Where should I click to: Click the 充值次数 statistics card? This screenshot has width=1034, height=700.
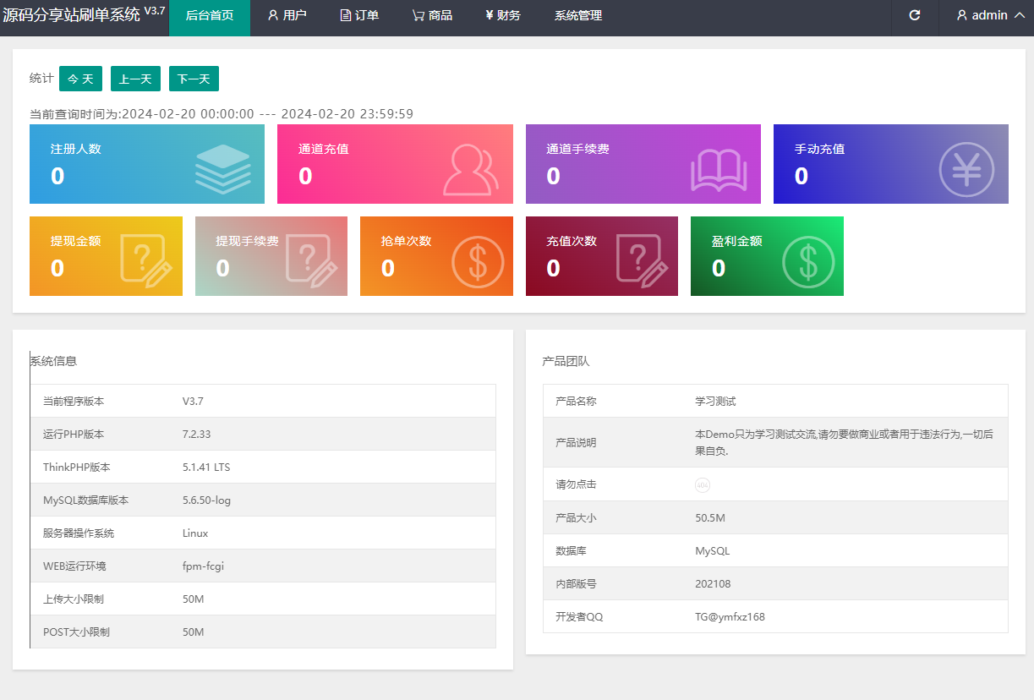click(601, 256)
